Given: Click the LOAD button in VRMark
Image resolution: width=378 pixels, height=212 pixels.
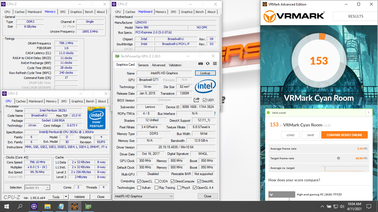Looking at the screenshot, I should coord(290,135).
